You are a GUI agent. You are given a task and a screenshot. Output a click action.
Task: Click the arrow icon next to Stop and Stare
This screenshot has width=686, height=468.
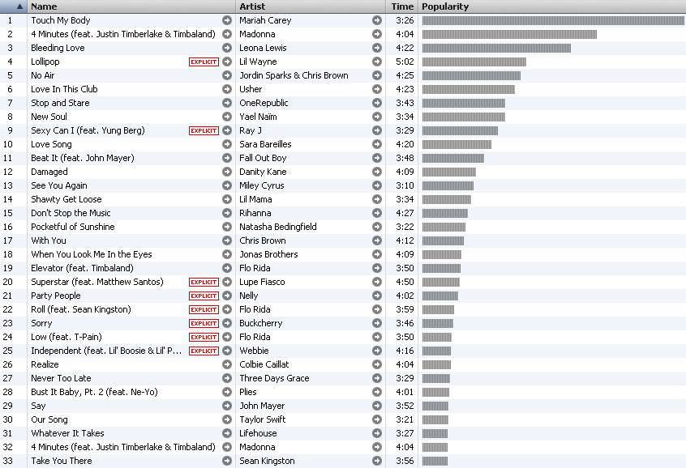click(x=226, y=103)
